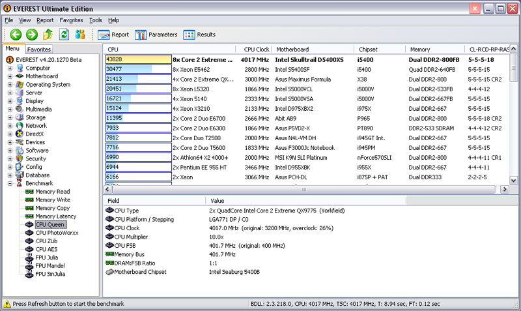Select the Network icon in tree
Screen dimensions: 521x311
click(20, 126)
